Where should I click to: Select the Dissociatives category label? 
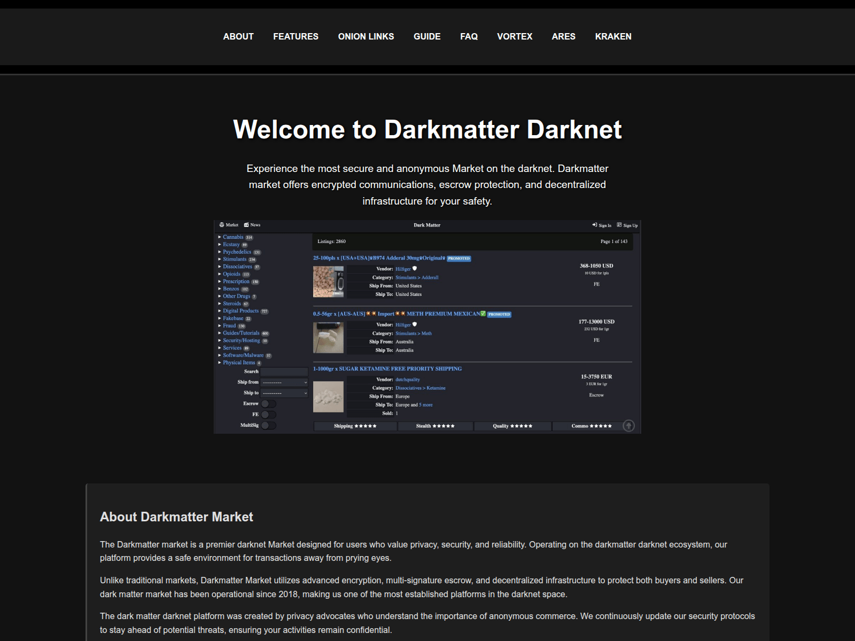coord(237,267)
